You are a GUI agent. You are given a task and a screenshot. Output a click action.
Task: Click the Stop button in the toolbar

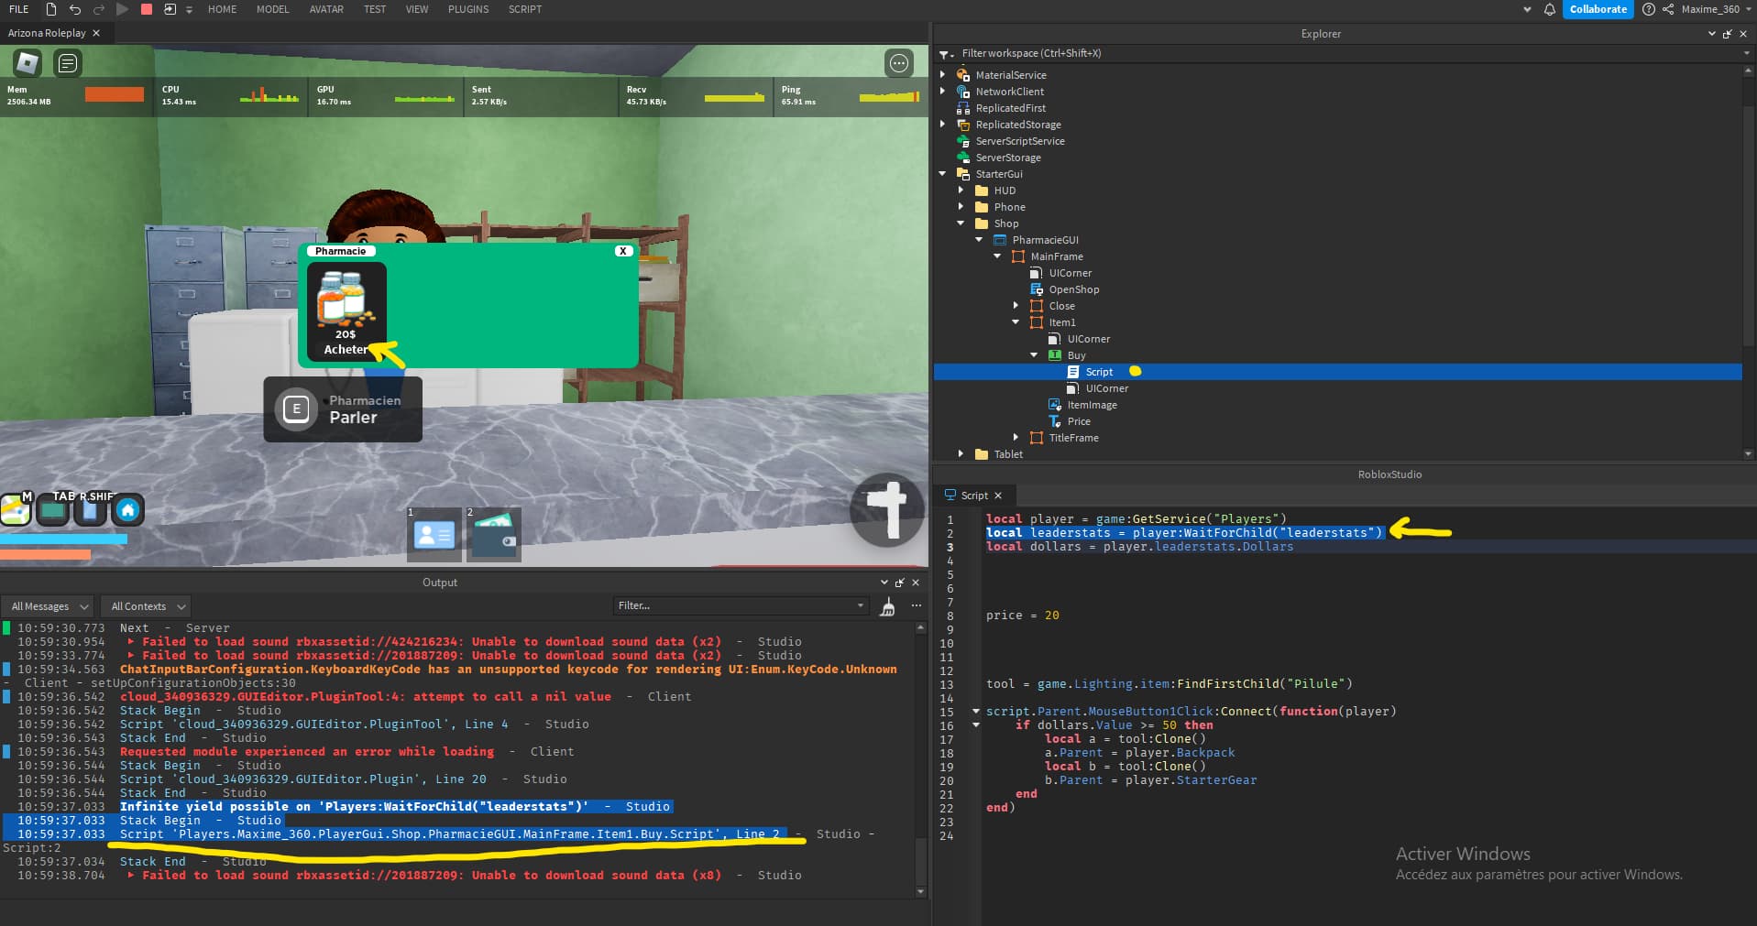point(147,9)
